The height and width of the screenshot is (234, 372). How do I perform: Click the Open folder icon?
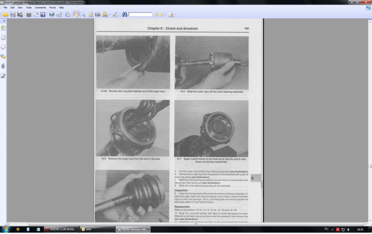[6, 15]
